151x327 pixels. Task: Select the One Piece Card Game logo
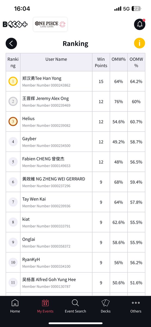click(50, 24)
